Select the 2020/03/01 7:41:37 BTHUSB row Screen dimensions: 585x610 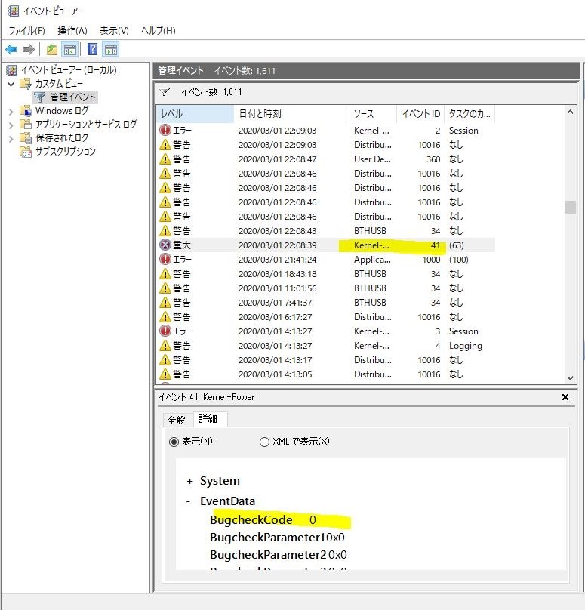coord(326,303)
